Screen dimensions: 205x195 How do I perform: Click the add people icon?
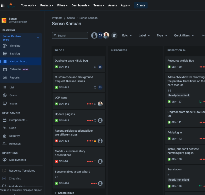pyautogui.click(x=114, y=35)
